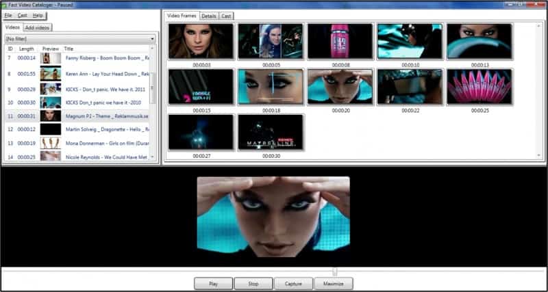The image size is (548, 292).
Task: Click video list scroll-down arrow
Action: point(152,157)
